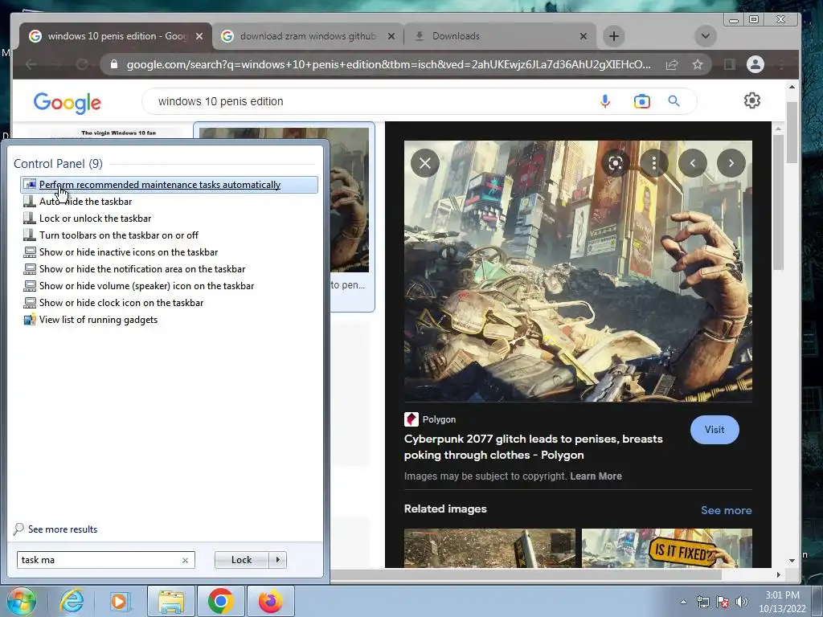
Task: Open 'Show or hide volume (speaker) icon on the taskbar'
Action: [146, 285]
